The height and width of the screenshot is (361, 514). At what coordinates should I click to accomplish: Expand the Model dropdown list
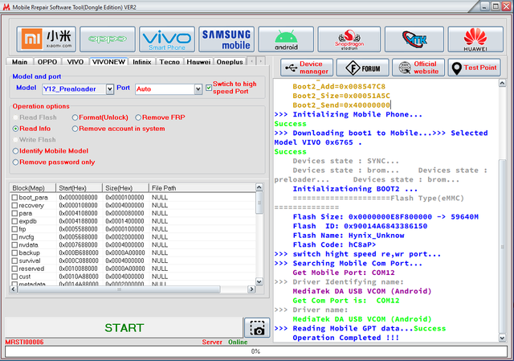[x=110, y=89]
